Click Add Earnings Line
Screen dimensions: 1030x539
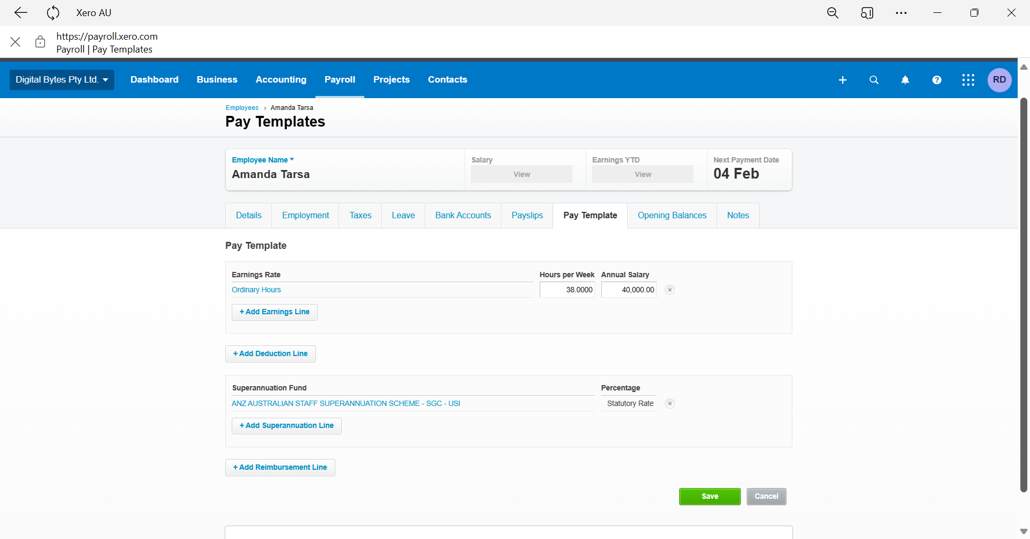click(275, 312)
